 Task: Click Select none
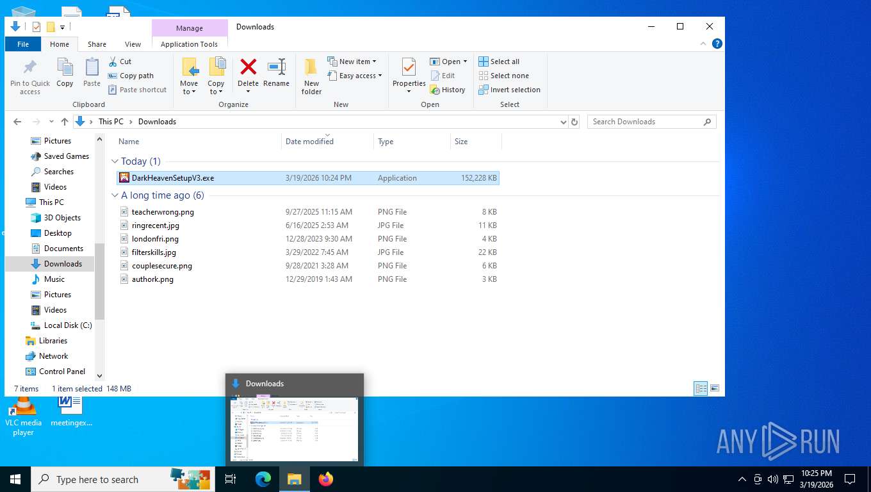pos(503,76)
